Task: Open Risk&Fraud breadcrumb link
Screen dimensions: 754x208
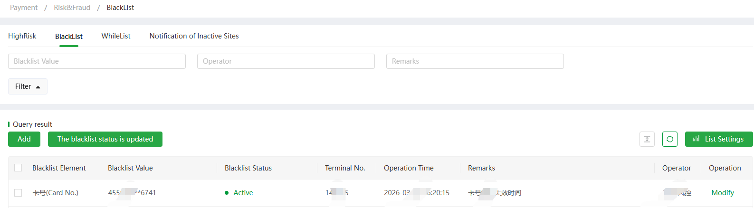Action: tap(72, 8)
